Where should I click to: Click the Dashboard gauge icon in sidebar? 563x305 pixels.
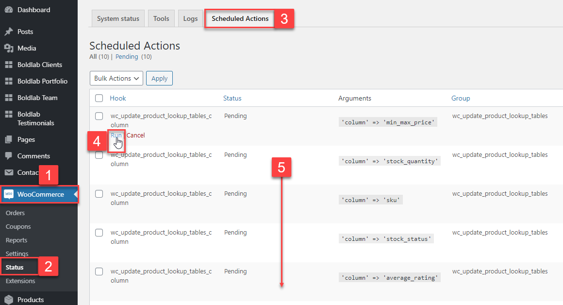[8, 10]
